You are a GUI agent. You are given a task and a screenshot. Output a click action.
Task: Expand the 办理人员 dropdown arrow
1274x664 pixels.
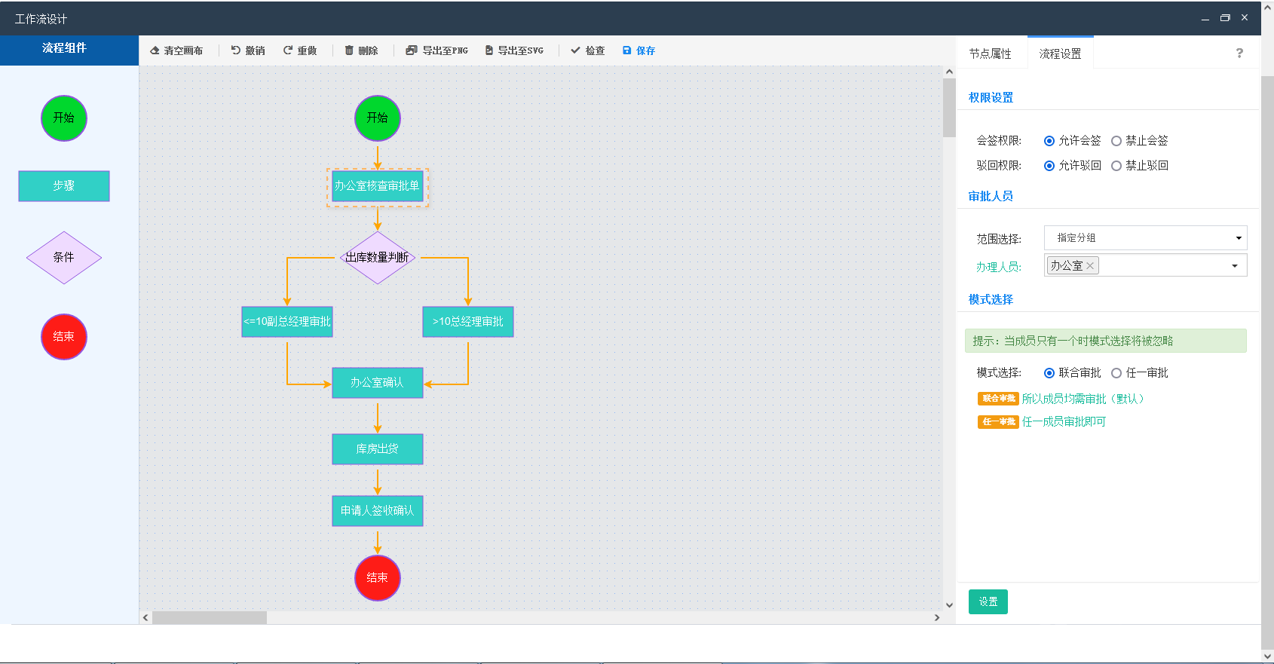point(1234,266)
